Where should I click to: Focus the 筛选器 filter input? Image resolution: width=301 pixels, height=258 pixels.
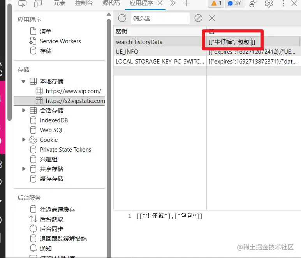(160, 18)
